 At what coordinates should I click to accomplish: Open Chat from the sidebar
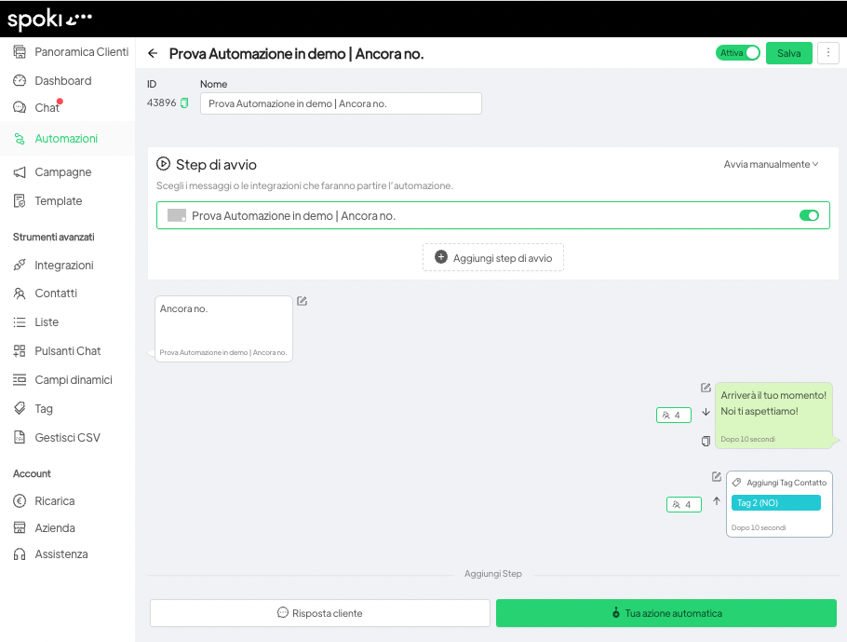coord(47,108)
